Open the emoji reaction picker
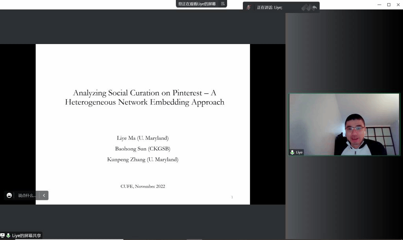Viewport: 403px width, 240px height. 9,195
